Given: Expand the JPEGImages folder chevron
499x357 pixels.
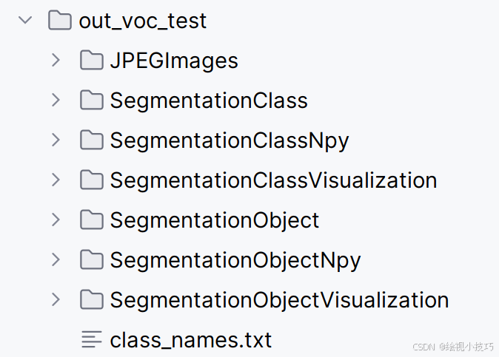Looking at the screenshot, I should point(56,60).
